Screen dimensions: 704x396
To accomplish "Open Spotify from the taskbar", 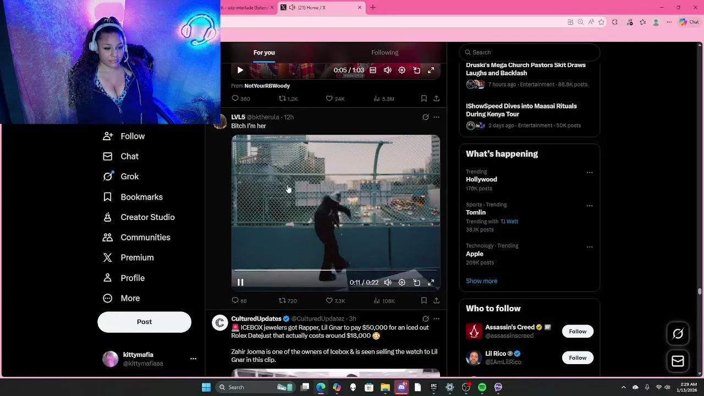I will pyautogui.click(x=482, y=387).
